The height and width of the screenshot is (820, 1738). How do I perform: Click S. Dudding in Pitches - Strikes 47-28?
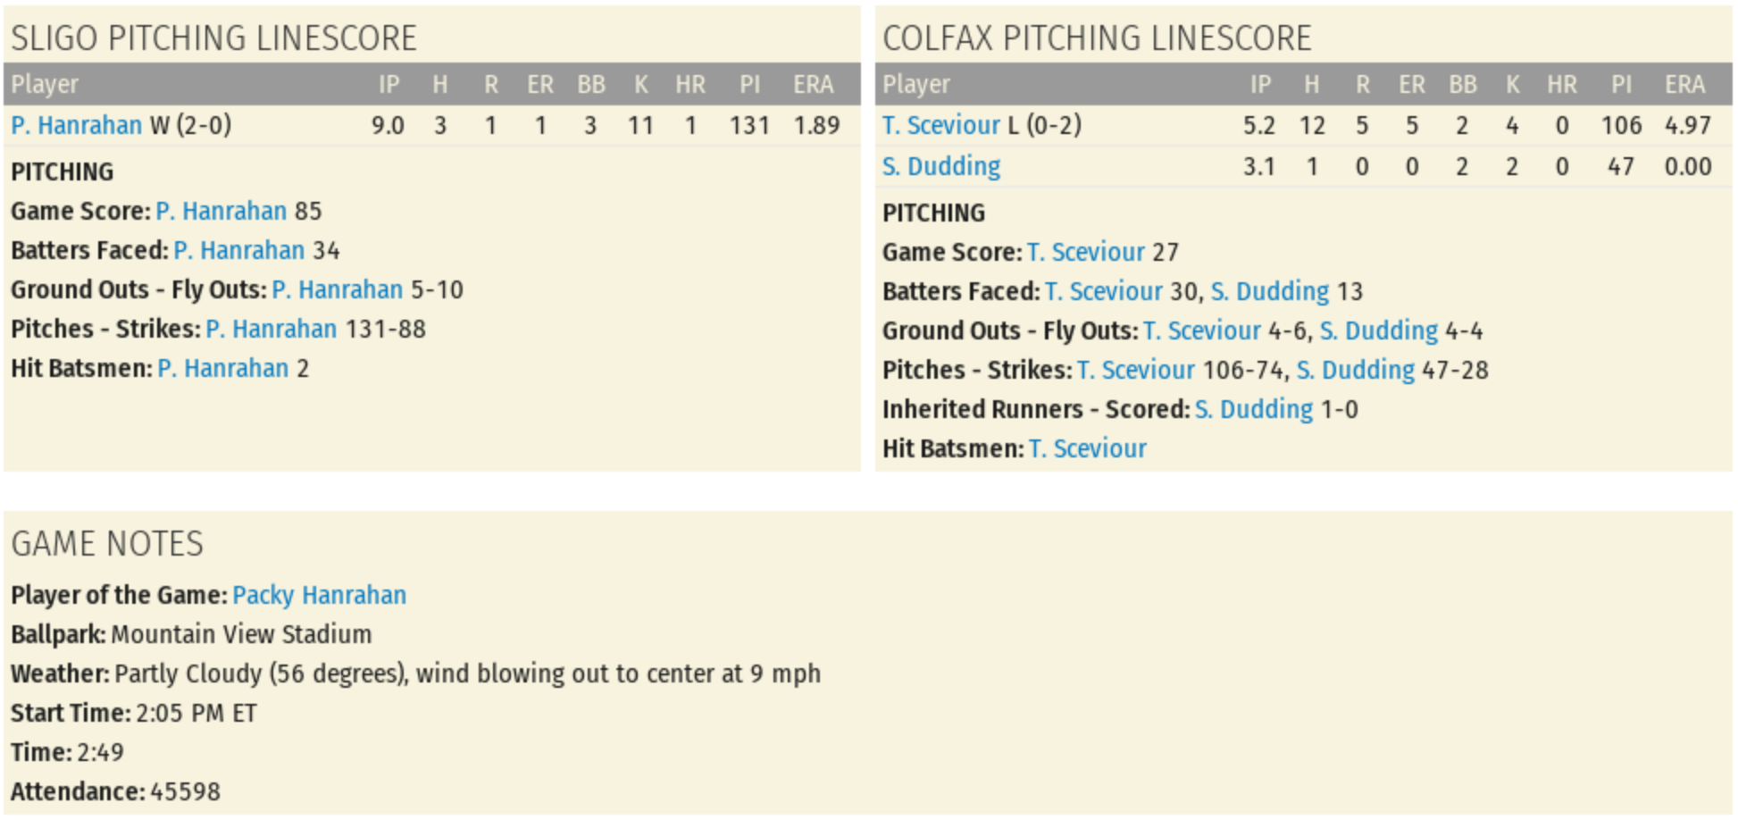point(1355,370)
